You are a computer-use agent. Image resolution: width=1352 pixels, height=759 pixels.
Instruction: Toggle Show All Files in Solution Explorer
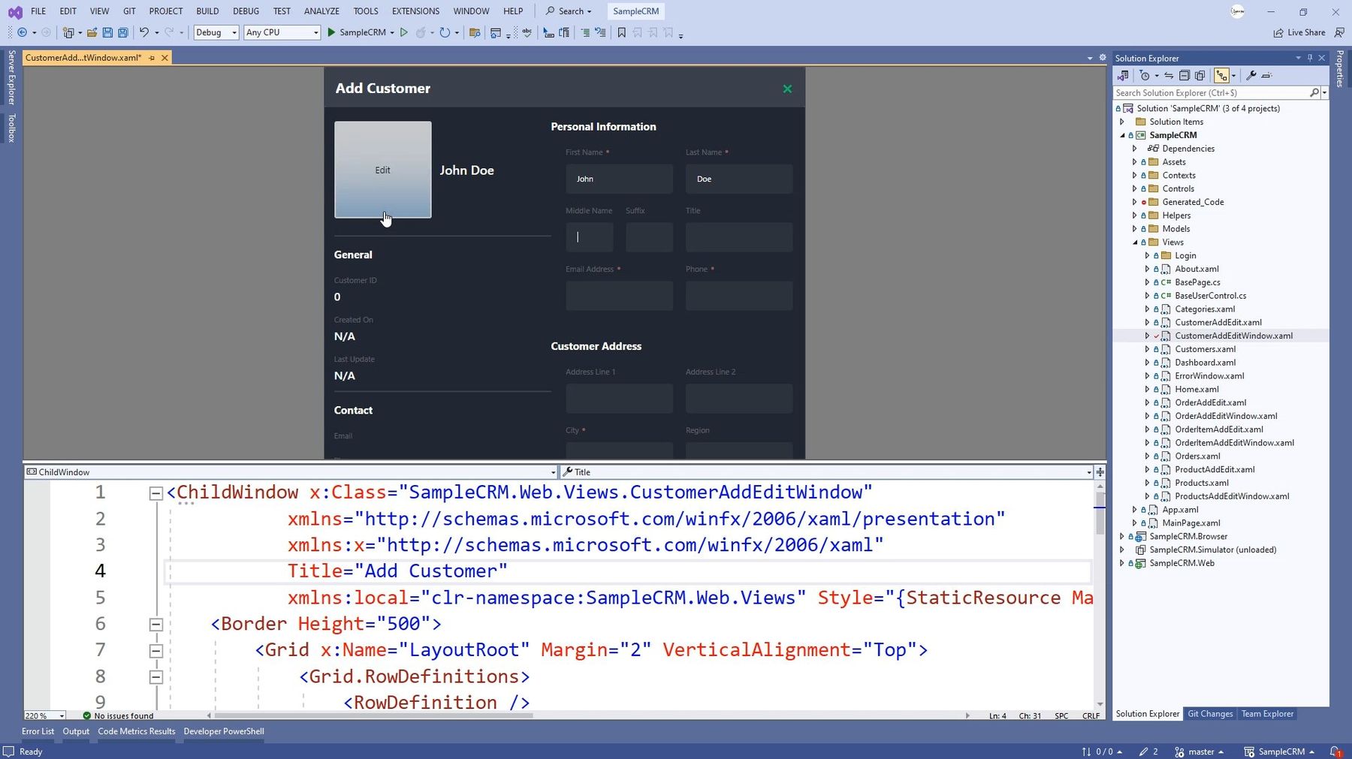point(1200,76)
